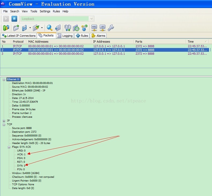Collapse the Ethernet II tree node
This screenshot has width=212, height=196.
pyautogui.click(x=4, y=80)
